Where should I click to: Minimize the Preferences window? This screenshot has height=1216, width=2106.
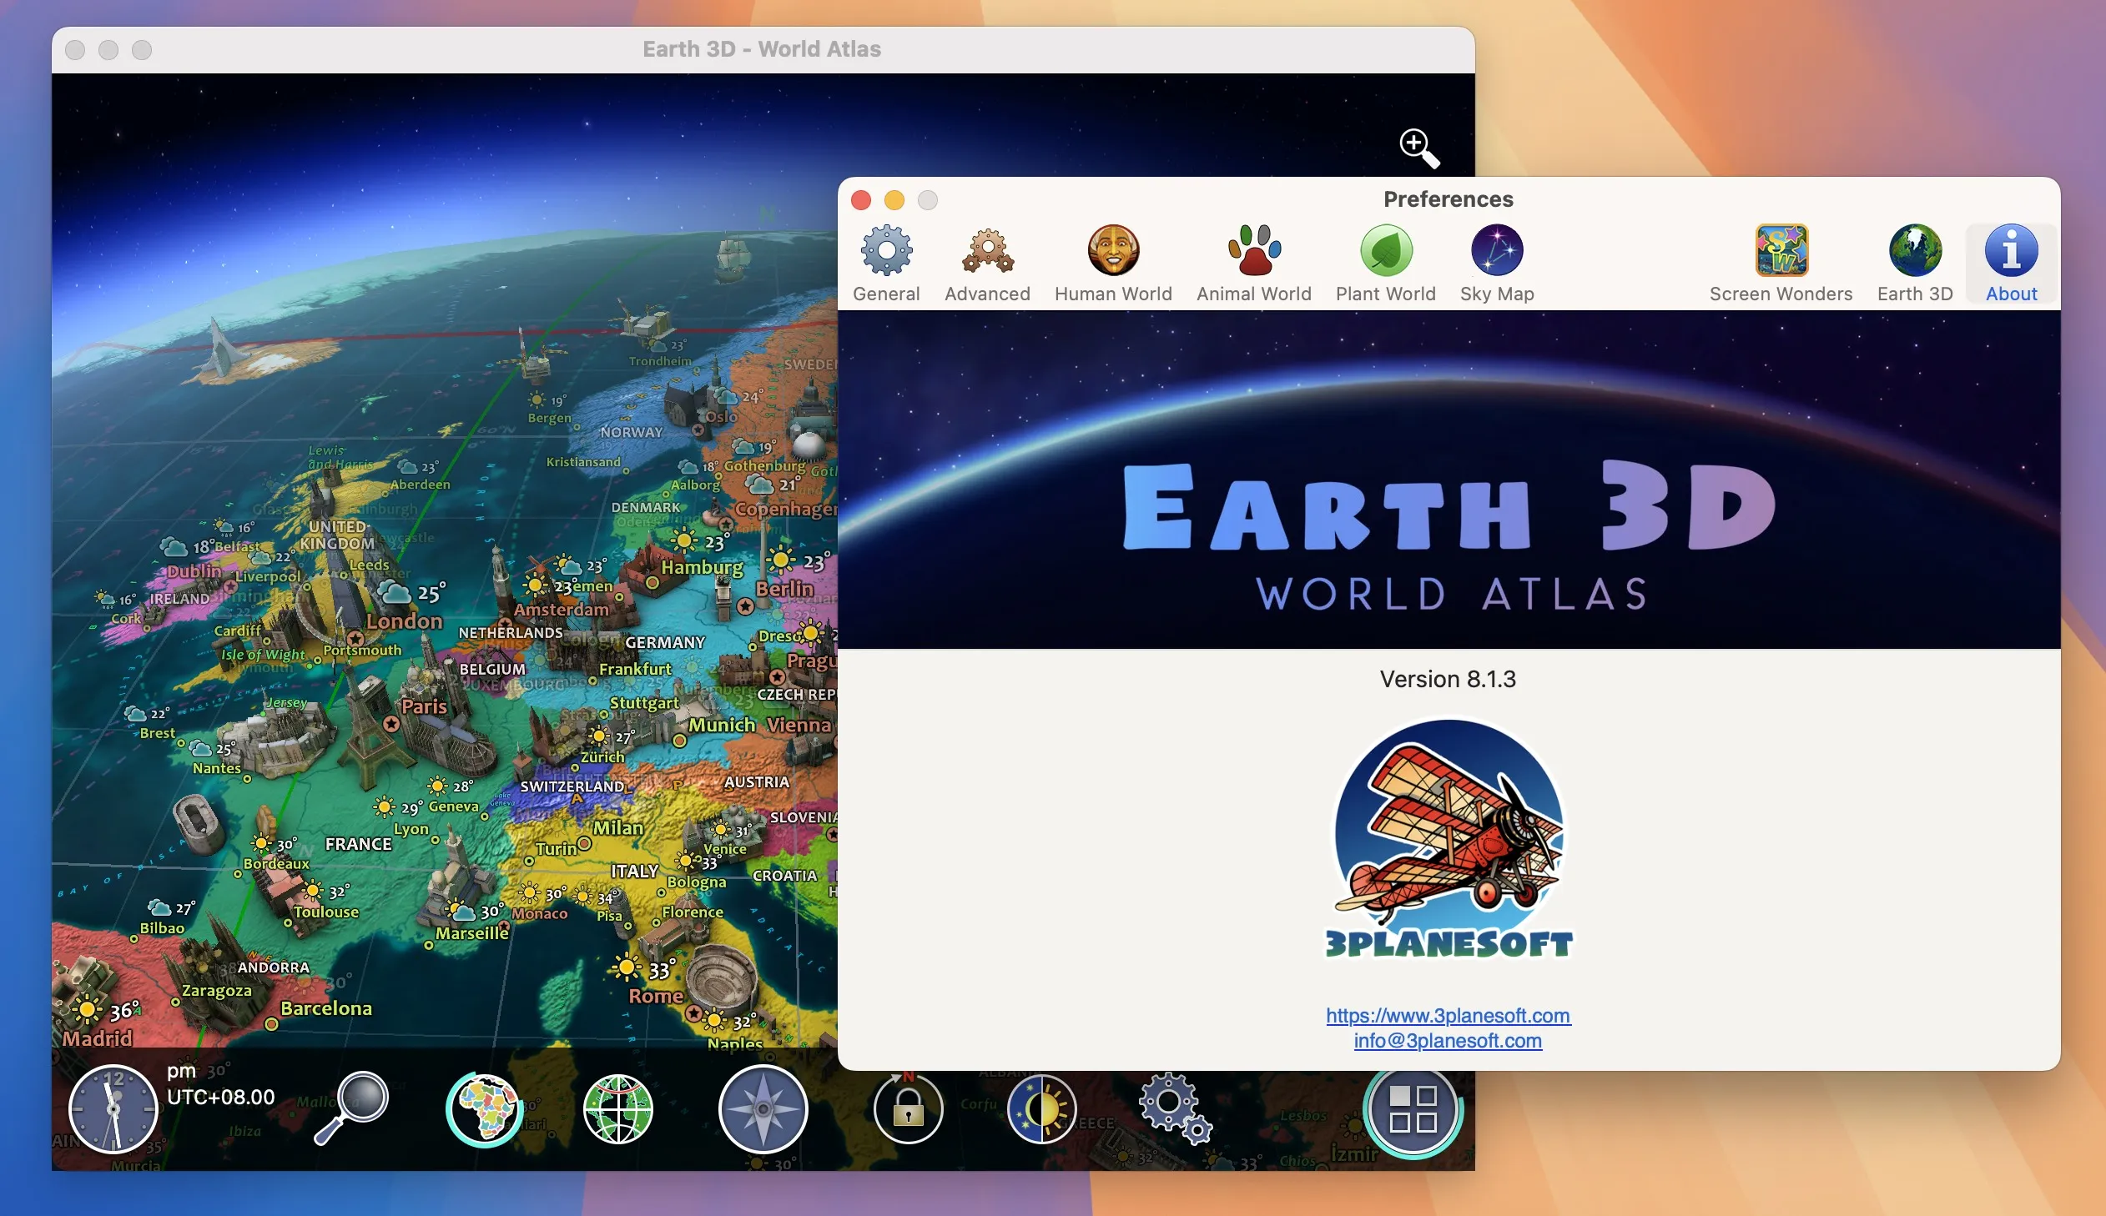(x=894, y=199)
